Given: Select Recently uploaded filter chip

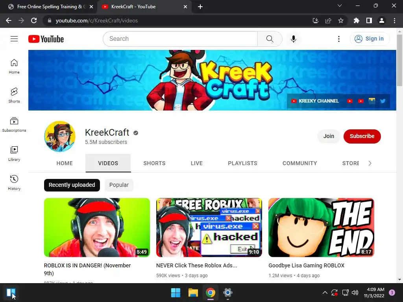Looking at the screenshot, I should (72, 185).
